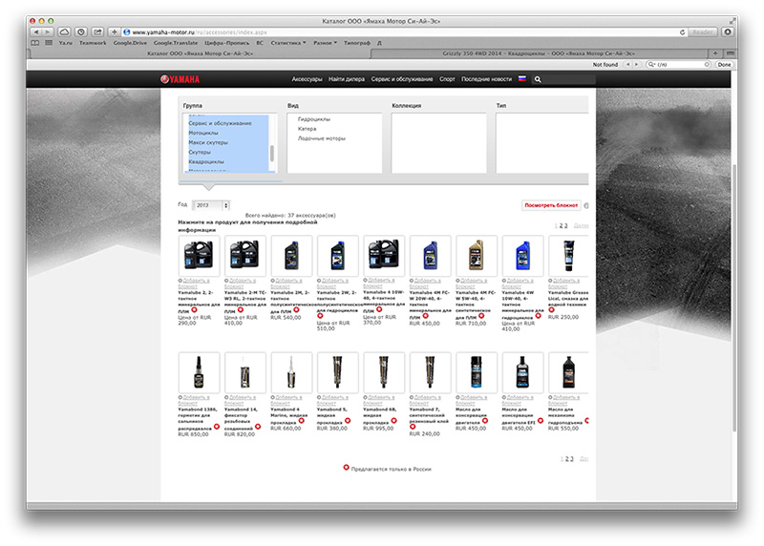764x546 pixels.
Task: Open the Teamwork bookmark
Action: pyautogui.click(x=93, y=43)
